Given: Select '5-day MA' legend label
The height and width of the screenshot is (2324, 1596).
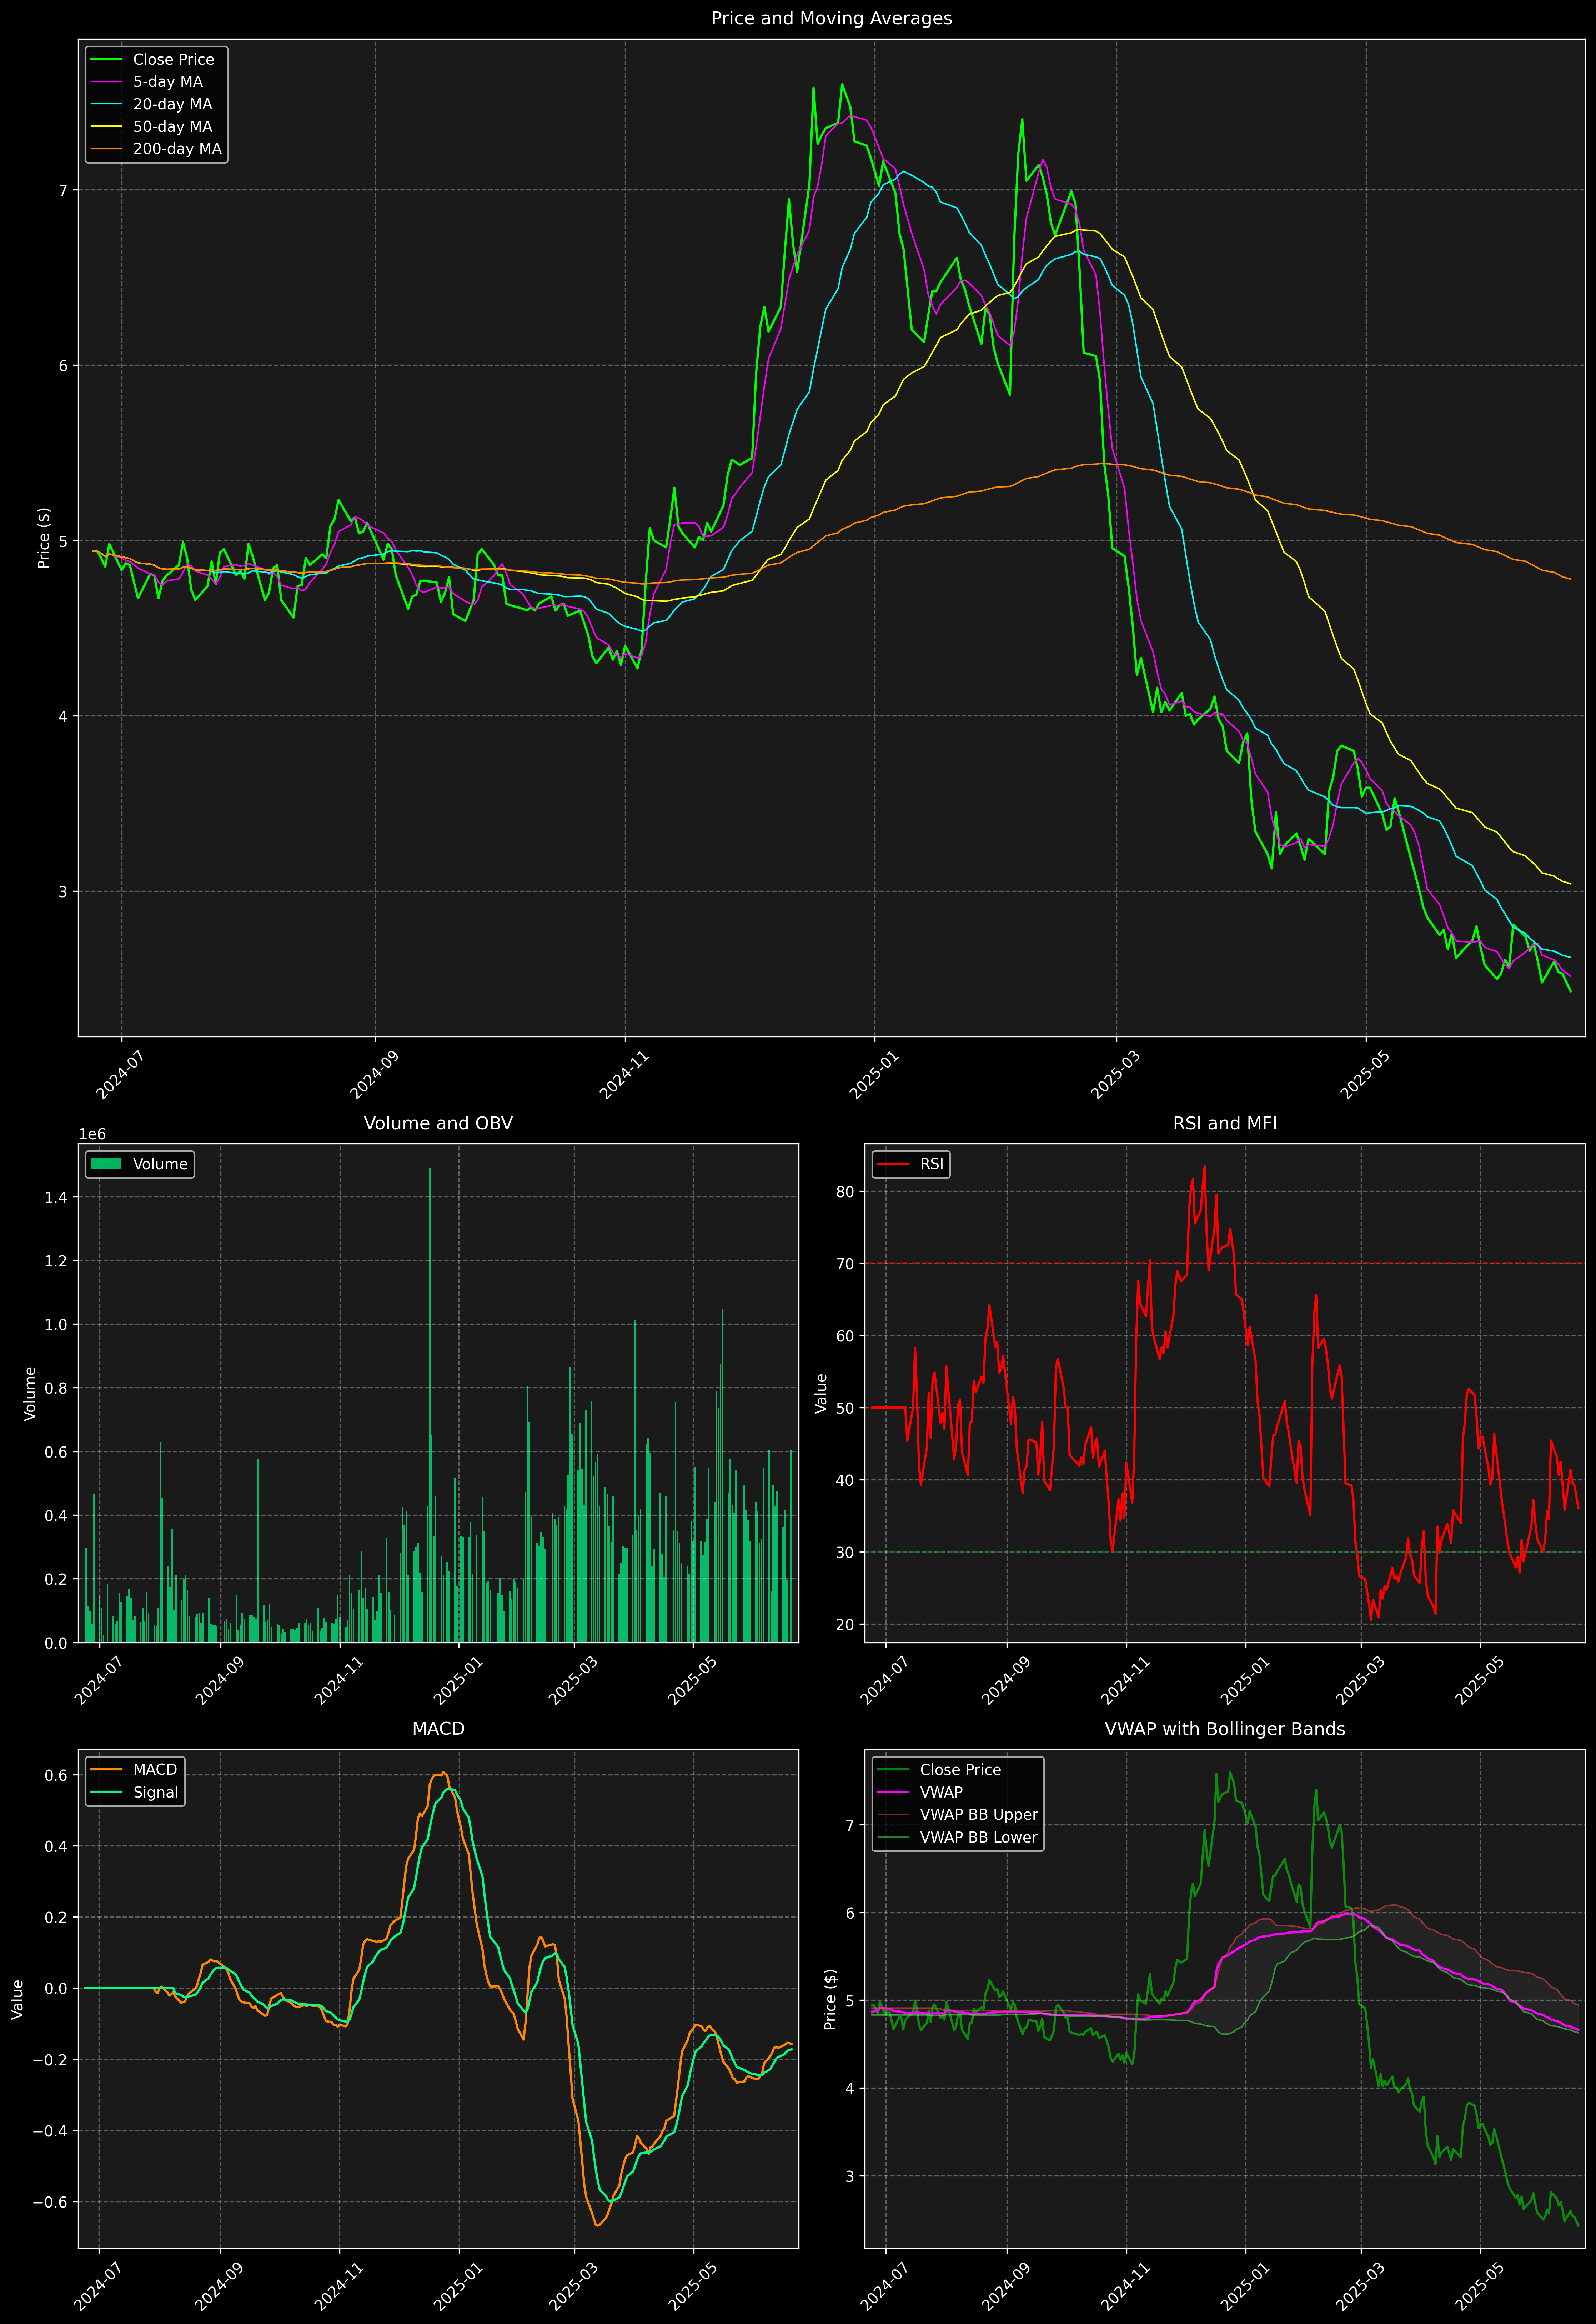Looking at the screenshot, I should 168,82.
